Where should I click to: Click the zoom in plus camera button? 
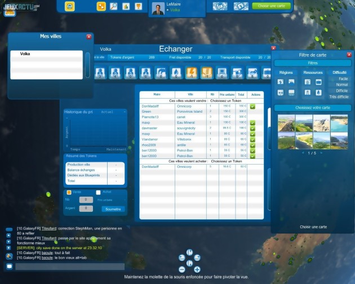(x=197, y=269)
